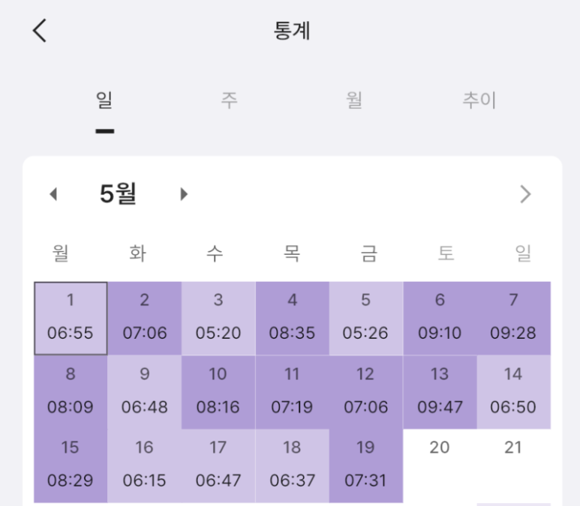The height and width of the screenshot is (506, 580).
Task: Tap the 통계 page title
Action: click(292, 30)
